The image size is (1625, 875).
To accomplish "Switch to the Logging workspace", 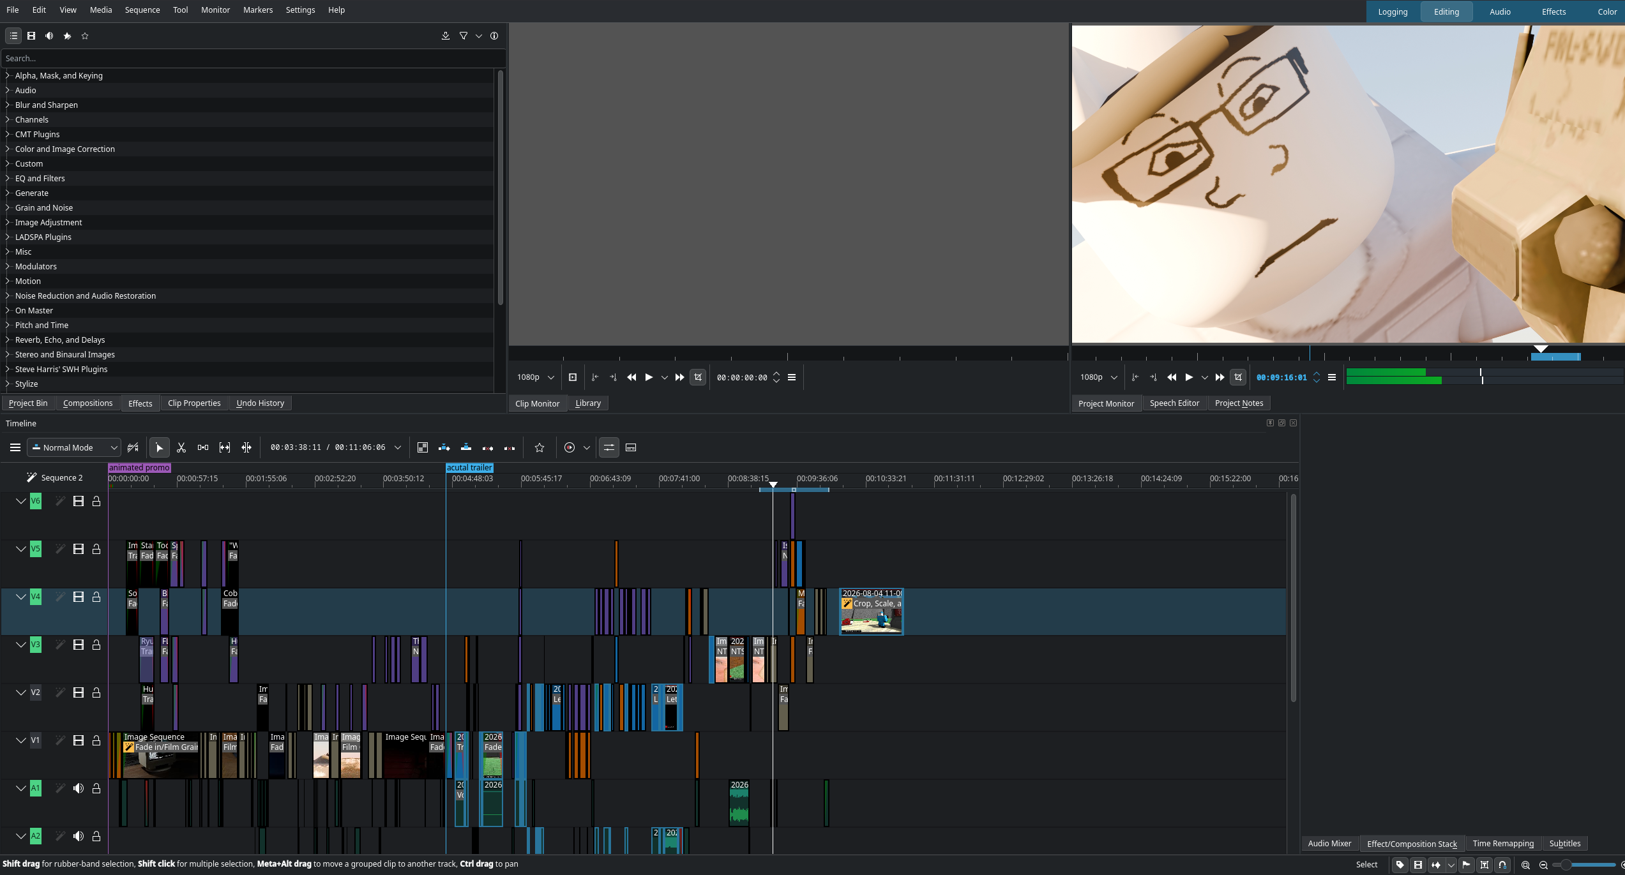I will point(1393,12).
